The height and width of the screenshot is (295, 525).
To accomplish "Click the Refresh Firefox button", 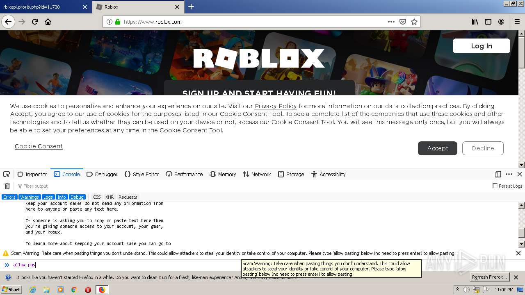I will click(x=490, y=277).
